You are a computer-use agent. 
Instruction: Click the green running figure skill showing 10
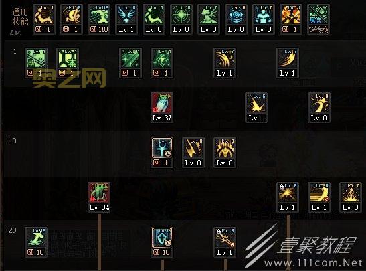pyautogui.click(x=36, y=242)
